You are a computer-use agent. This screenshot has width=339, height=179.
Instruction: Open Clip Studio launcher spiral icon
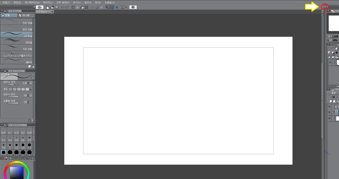(x=40, y=7)
